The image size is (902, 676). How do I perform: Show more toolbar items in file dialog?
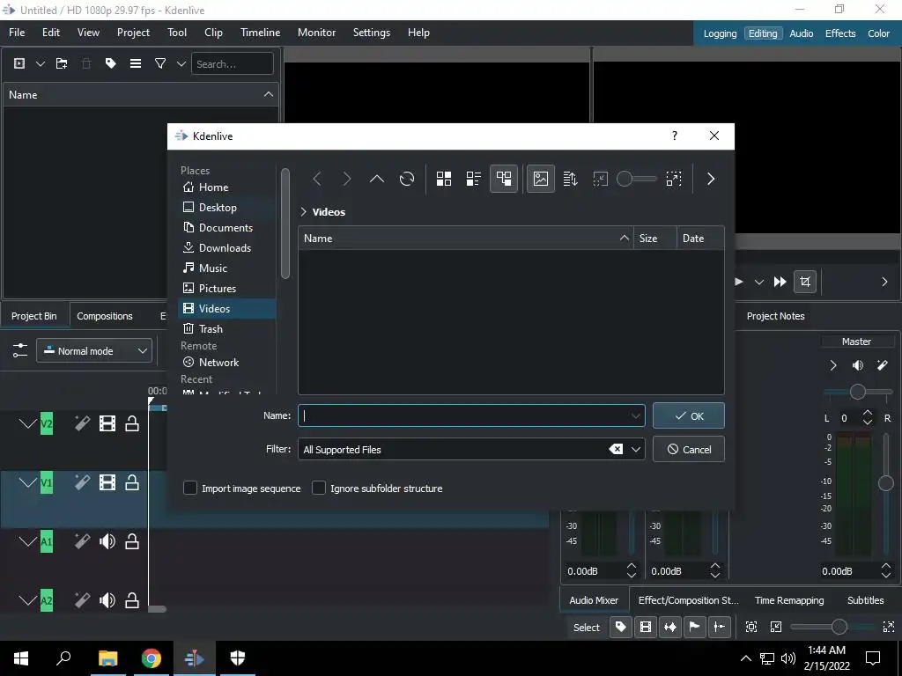click(711, 179)
